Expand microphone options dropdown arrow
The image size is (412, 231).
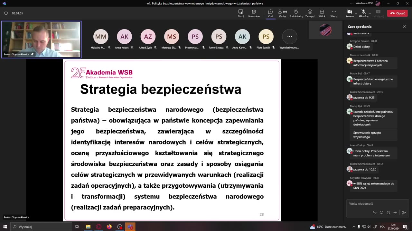[370, 13]
